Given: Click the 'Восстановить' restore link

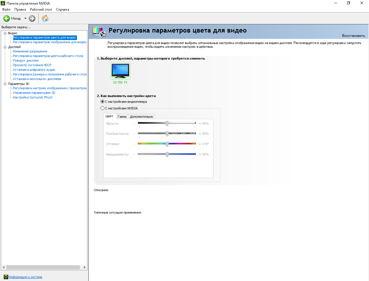Looking at the screenshot, I should click(x=353, y=36).
